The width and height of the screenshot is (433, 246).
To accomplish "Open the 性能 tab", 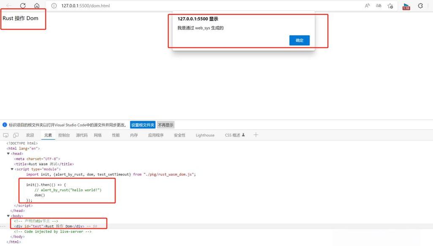I will pos(116,135).
